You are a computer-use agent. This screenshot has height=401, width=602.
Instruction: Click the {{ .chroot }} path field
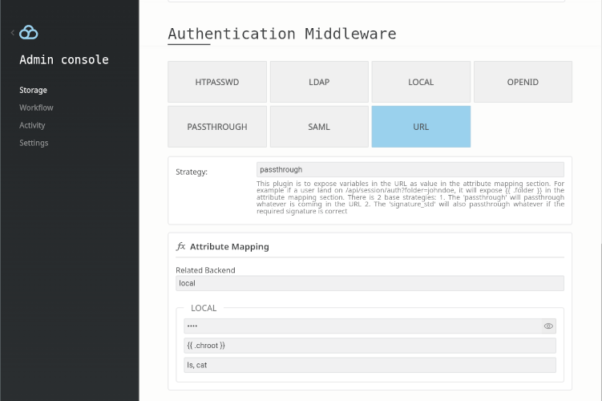(x=370, y=346)
